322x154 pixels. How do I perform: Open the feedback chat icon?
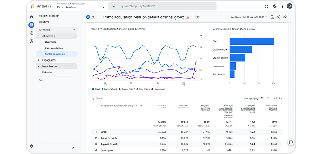[291, 142]
